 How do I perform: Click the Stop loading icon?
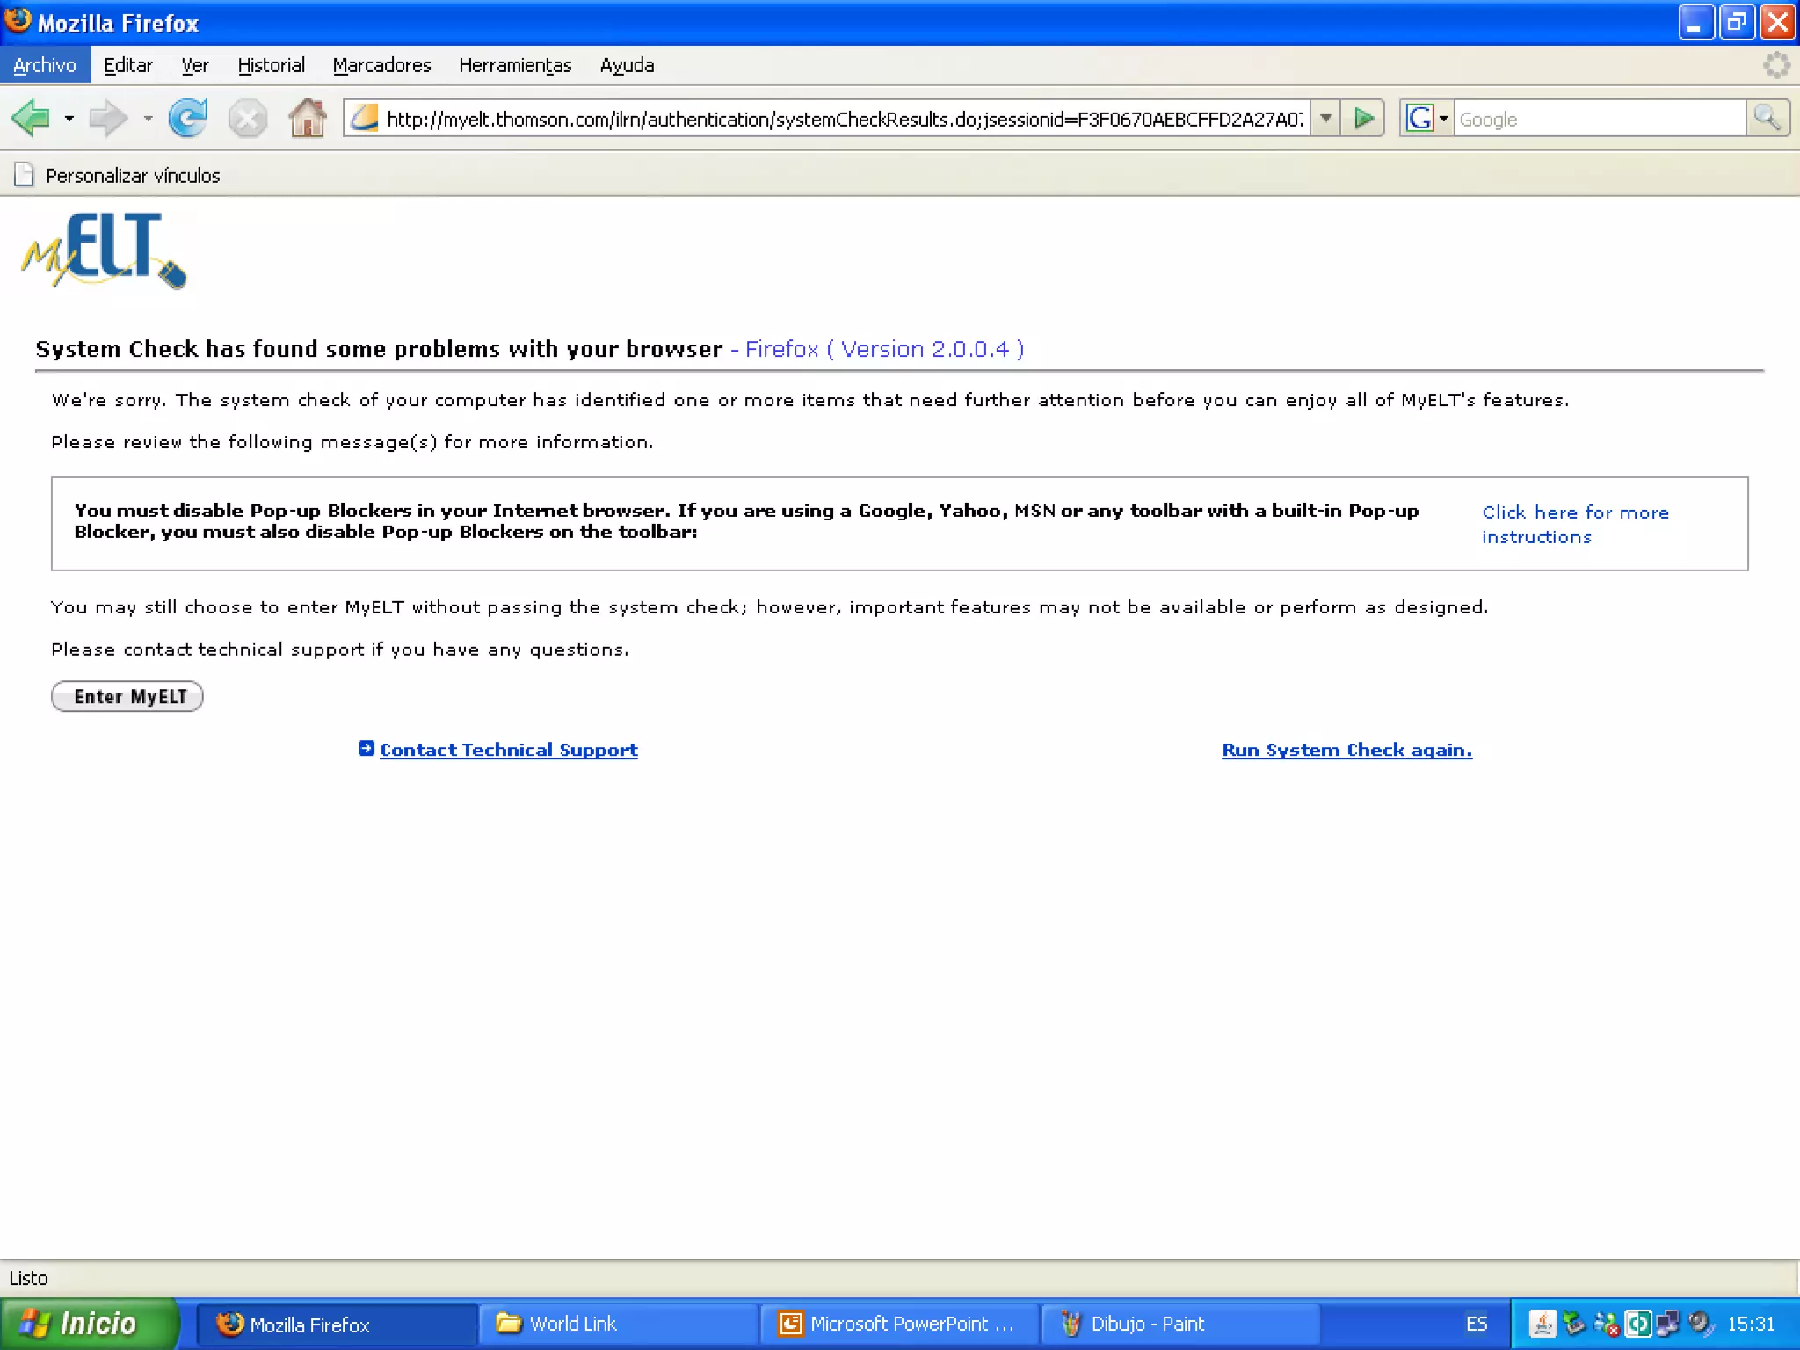pos(247,118)
